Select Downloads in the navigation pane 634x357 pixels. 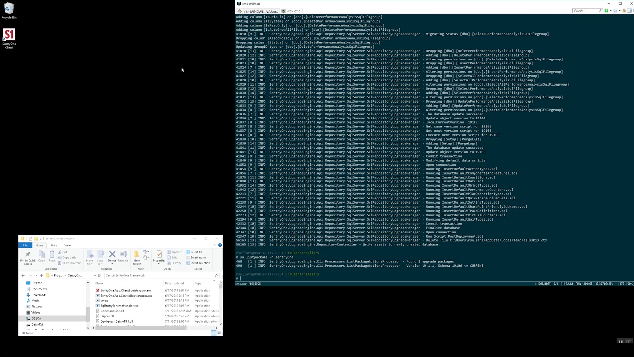coord(39,295)
